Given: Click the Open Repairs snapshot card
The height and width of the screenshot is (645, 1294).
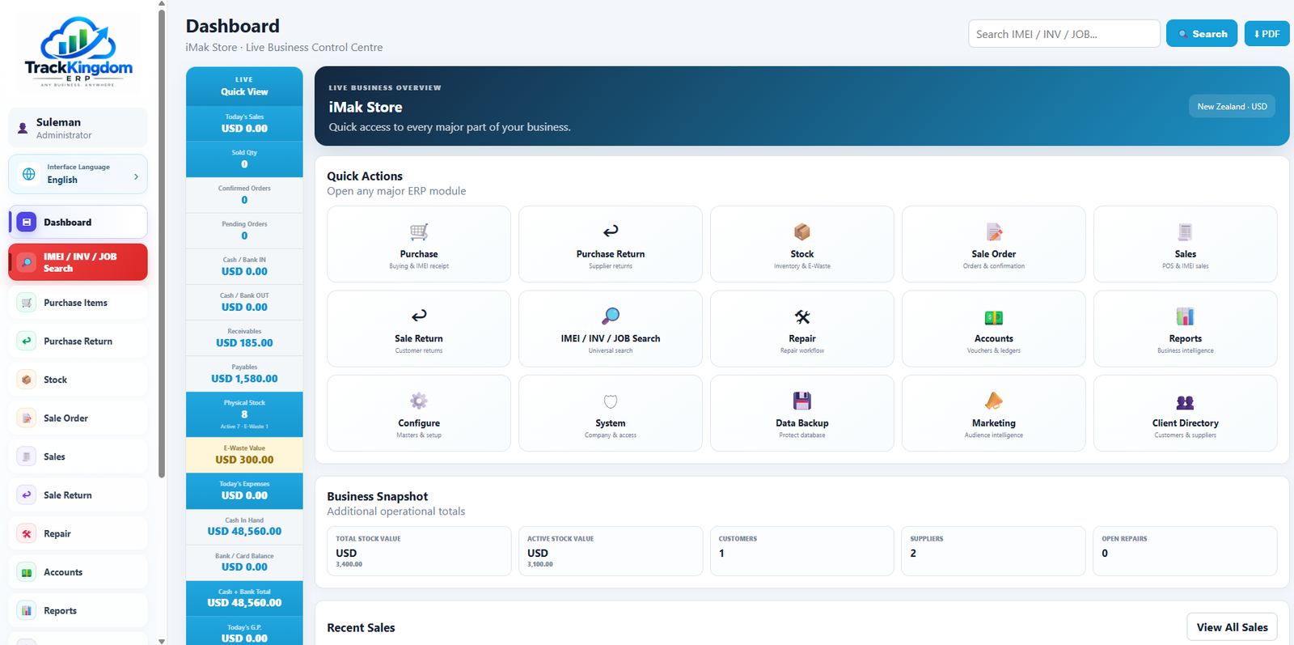Looking at the screenshot, I should click(x=1186, y=551).
